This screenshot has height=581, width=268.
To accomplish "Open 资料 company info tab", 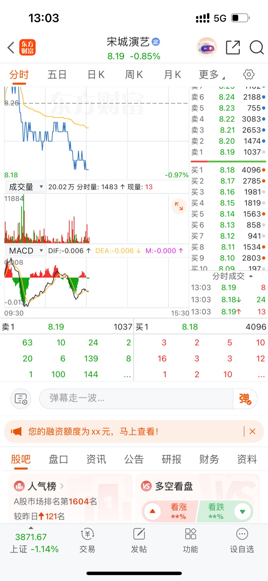I will coord(247,459).
